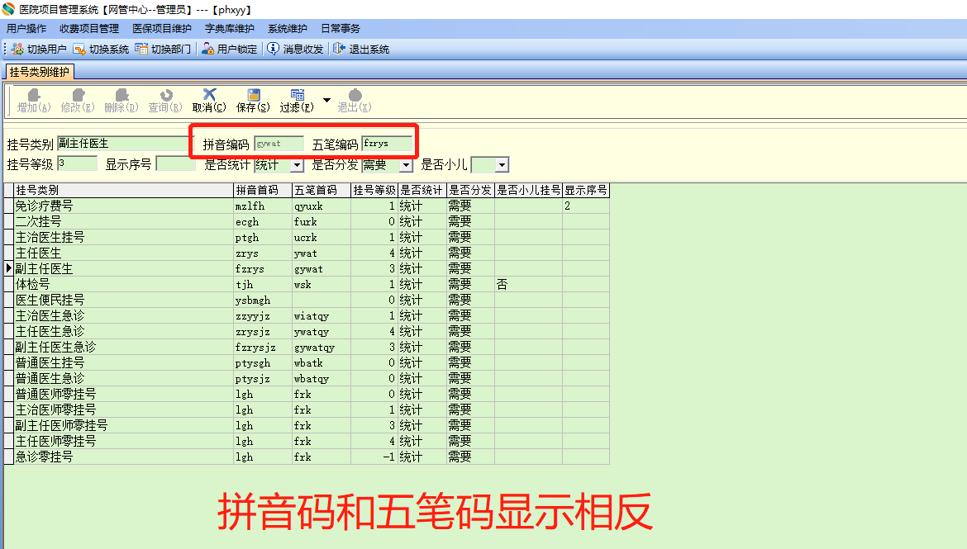
Task: Click the 挂号类别 column header
Action: click(124, 191)
